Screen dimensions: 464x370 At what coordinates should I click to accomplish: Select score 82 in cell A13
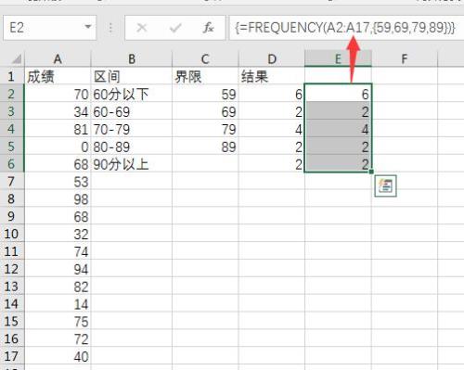tap(58, 287)
